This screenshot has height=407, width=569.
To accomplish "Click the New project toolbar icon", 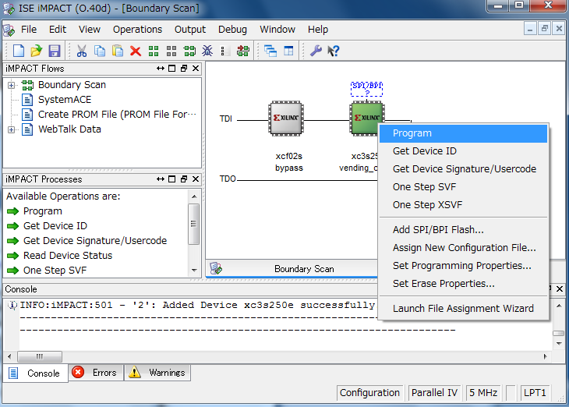I will coord(19,51).
